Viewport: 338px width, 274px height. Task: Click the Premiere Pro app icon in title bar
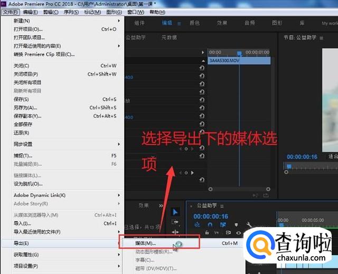coord(4,4)
